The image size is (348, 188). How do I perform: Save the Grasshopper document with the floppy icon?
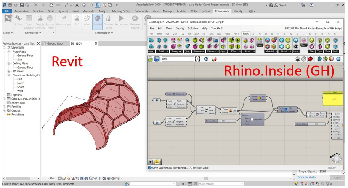157,59
